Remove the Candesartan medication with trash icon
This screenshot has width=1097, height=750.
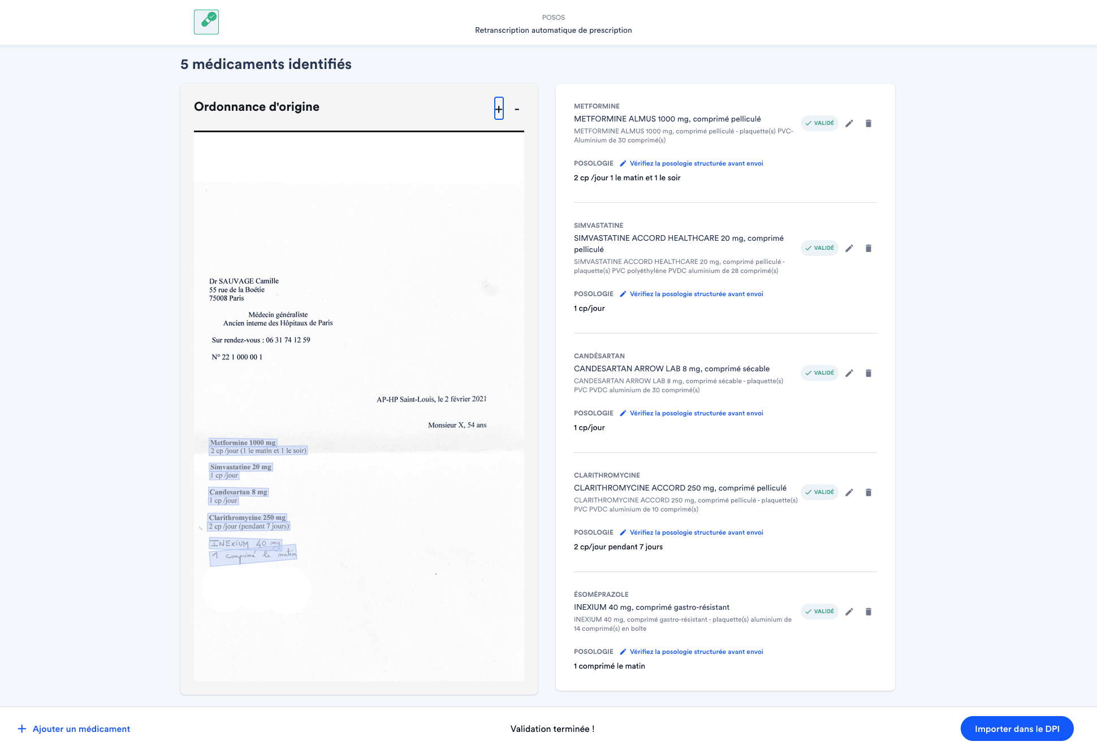coord(869,373)
